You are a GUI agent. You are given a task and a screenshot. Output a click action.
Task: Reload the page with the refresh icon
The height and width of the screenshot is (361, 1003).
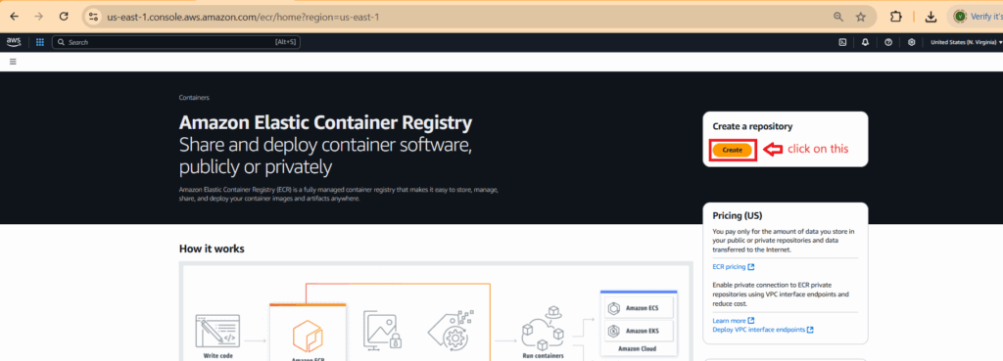click(64, 17)
